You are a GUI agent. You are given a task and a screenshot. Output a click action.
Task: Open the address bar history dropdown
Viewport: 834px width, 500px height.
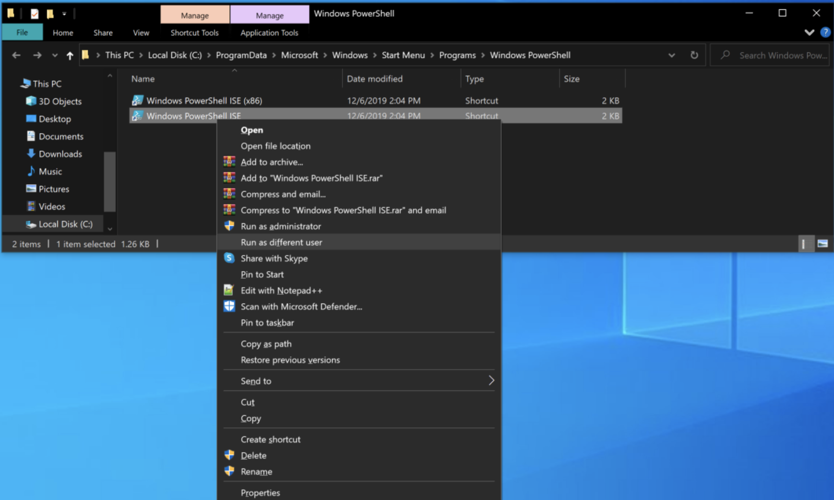coord(672,55)
